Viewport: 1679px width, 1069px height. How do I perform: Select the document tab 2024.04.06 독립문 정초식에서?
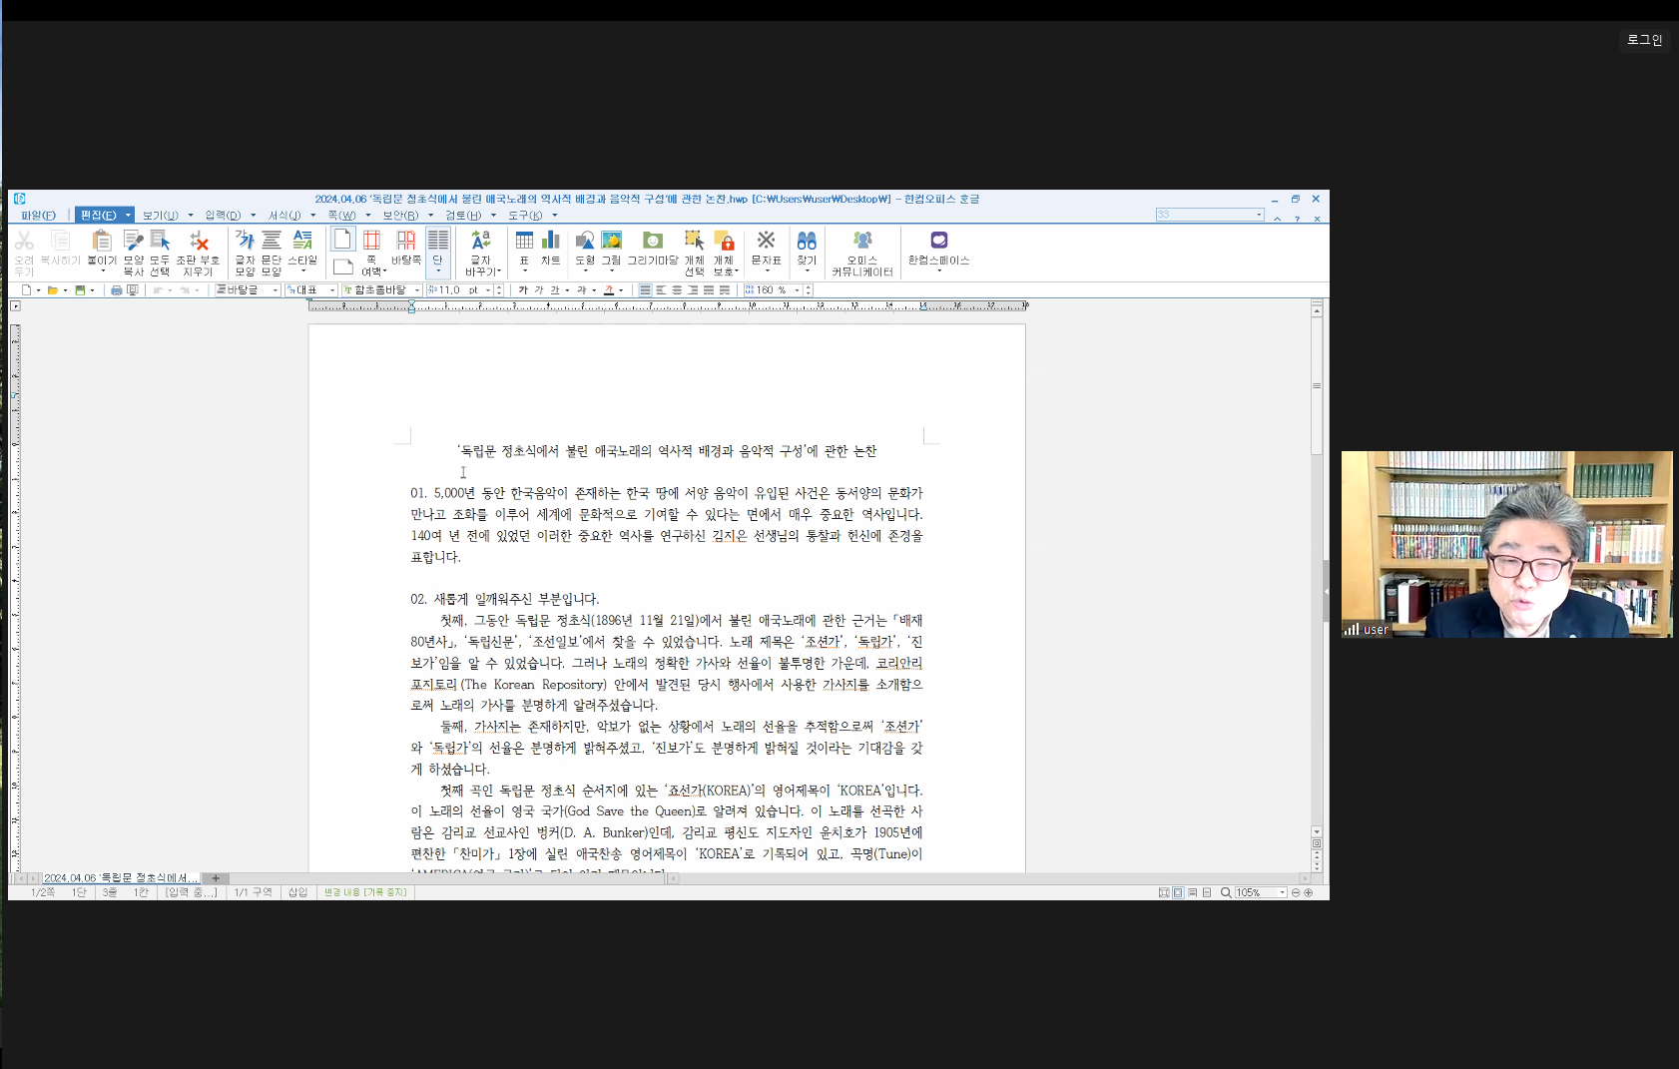[x=121, y=878]
